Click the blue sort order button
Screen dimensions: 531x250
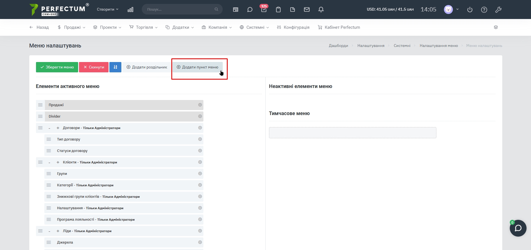(115, 67)
